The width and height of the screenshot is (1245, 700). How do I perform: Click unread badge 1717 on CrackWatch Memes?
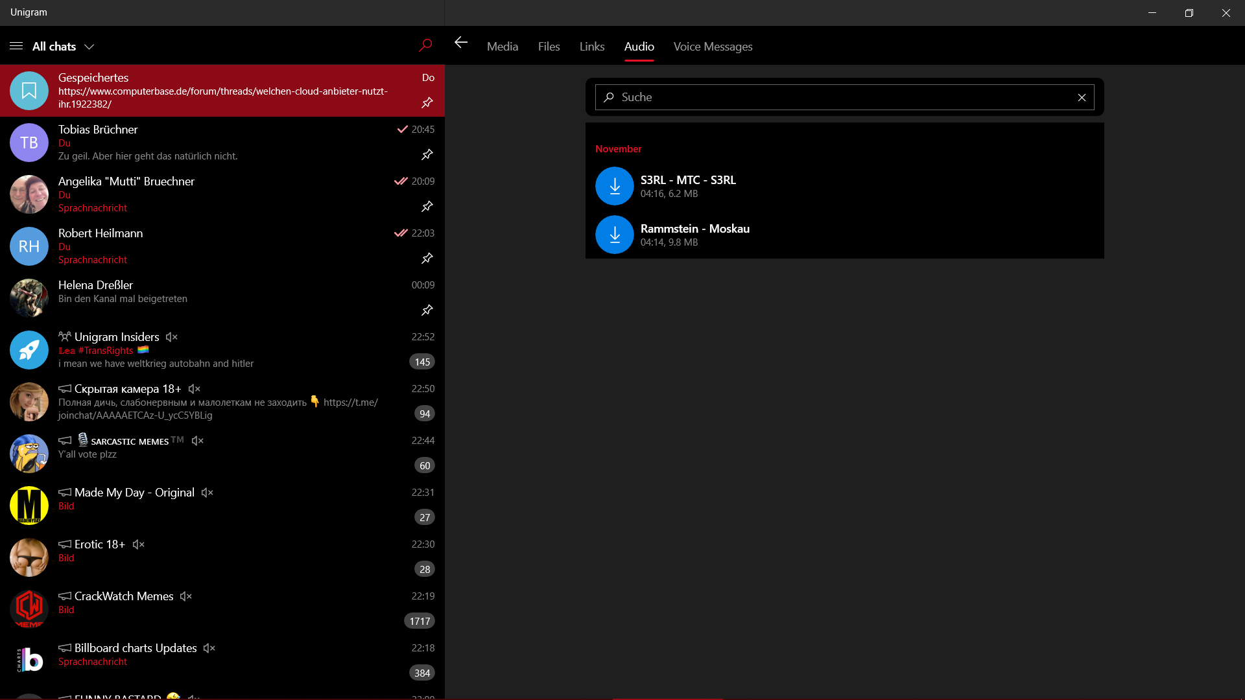pyautogui.click(x=420, y=621)
